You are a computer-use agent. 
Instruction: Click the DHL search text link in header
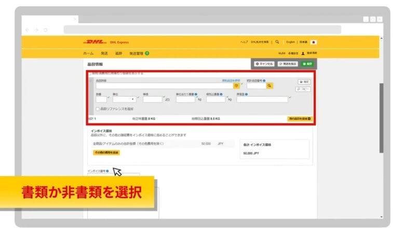pyautogui.click(x=260, y=42)
